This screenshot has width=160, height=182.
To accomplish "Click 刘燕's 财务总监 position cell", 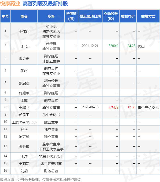I will pos(51,171).
